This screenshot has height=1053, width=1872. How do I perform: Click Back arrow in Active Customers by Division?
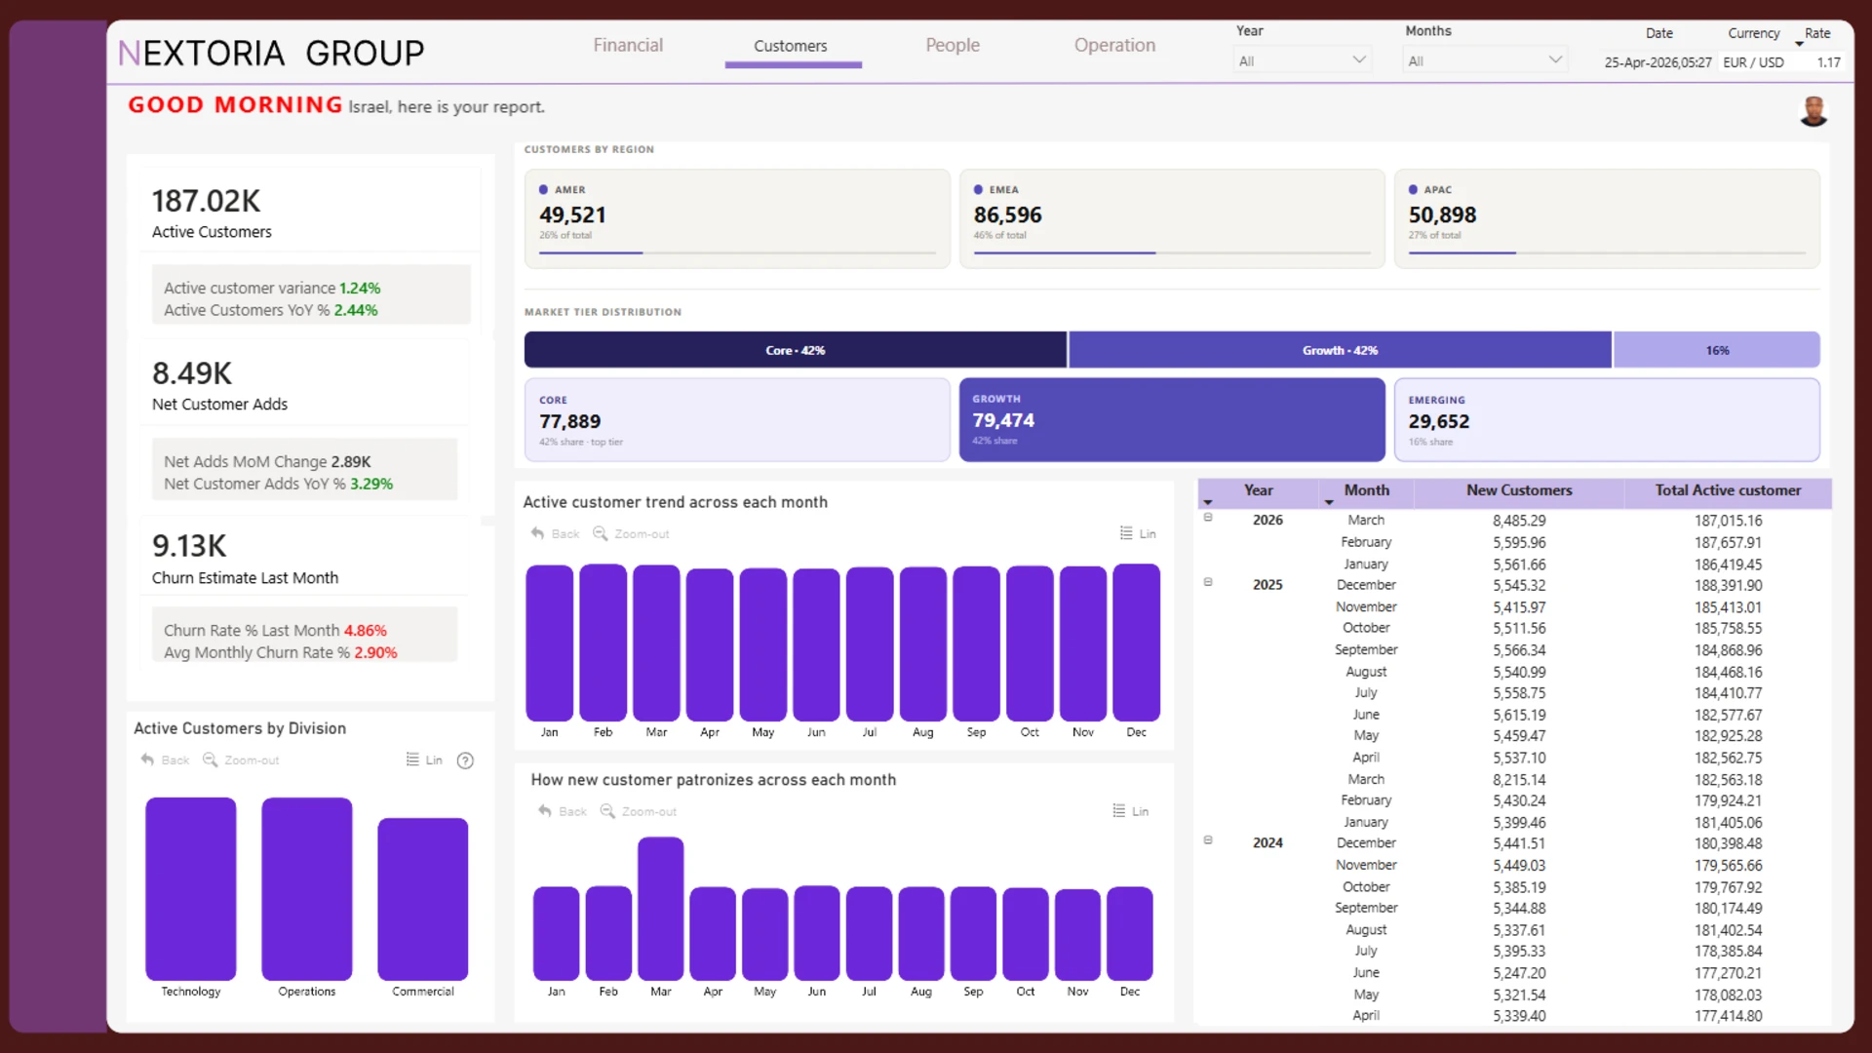147,760
